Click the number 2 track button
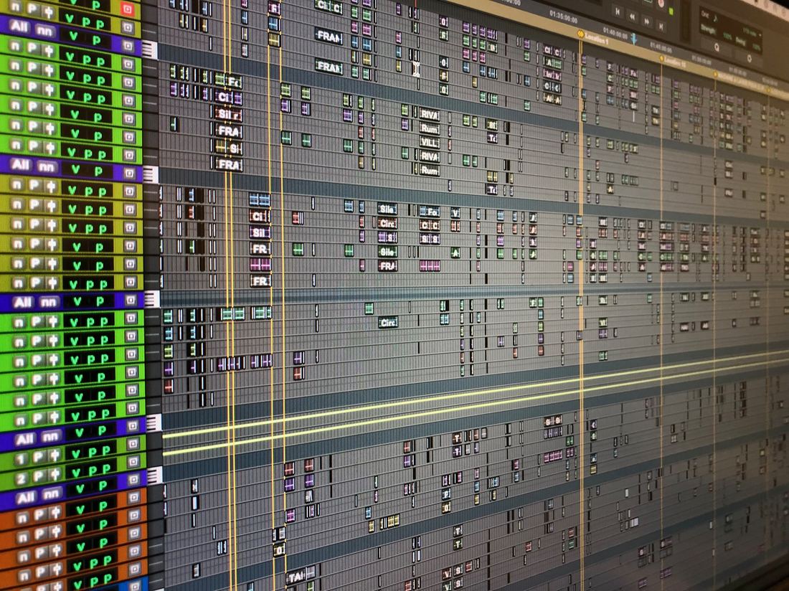Screen dimensions: 789x591 pyautogui.click(x=21, y=479)
